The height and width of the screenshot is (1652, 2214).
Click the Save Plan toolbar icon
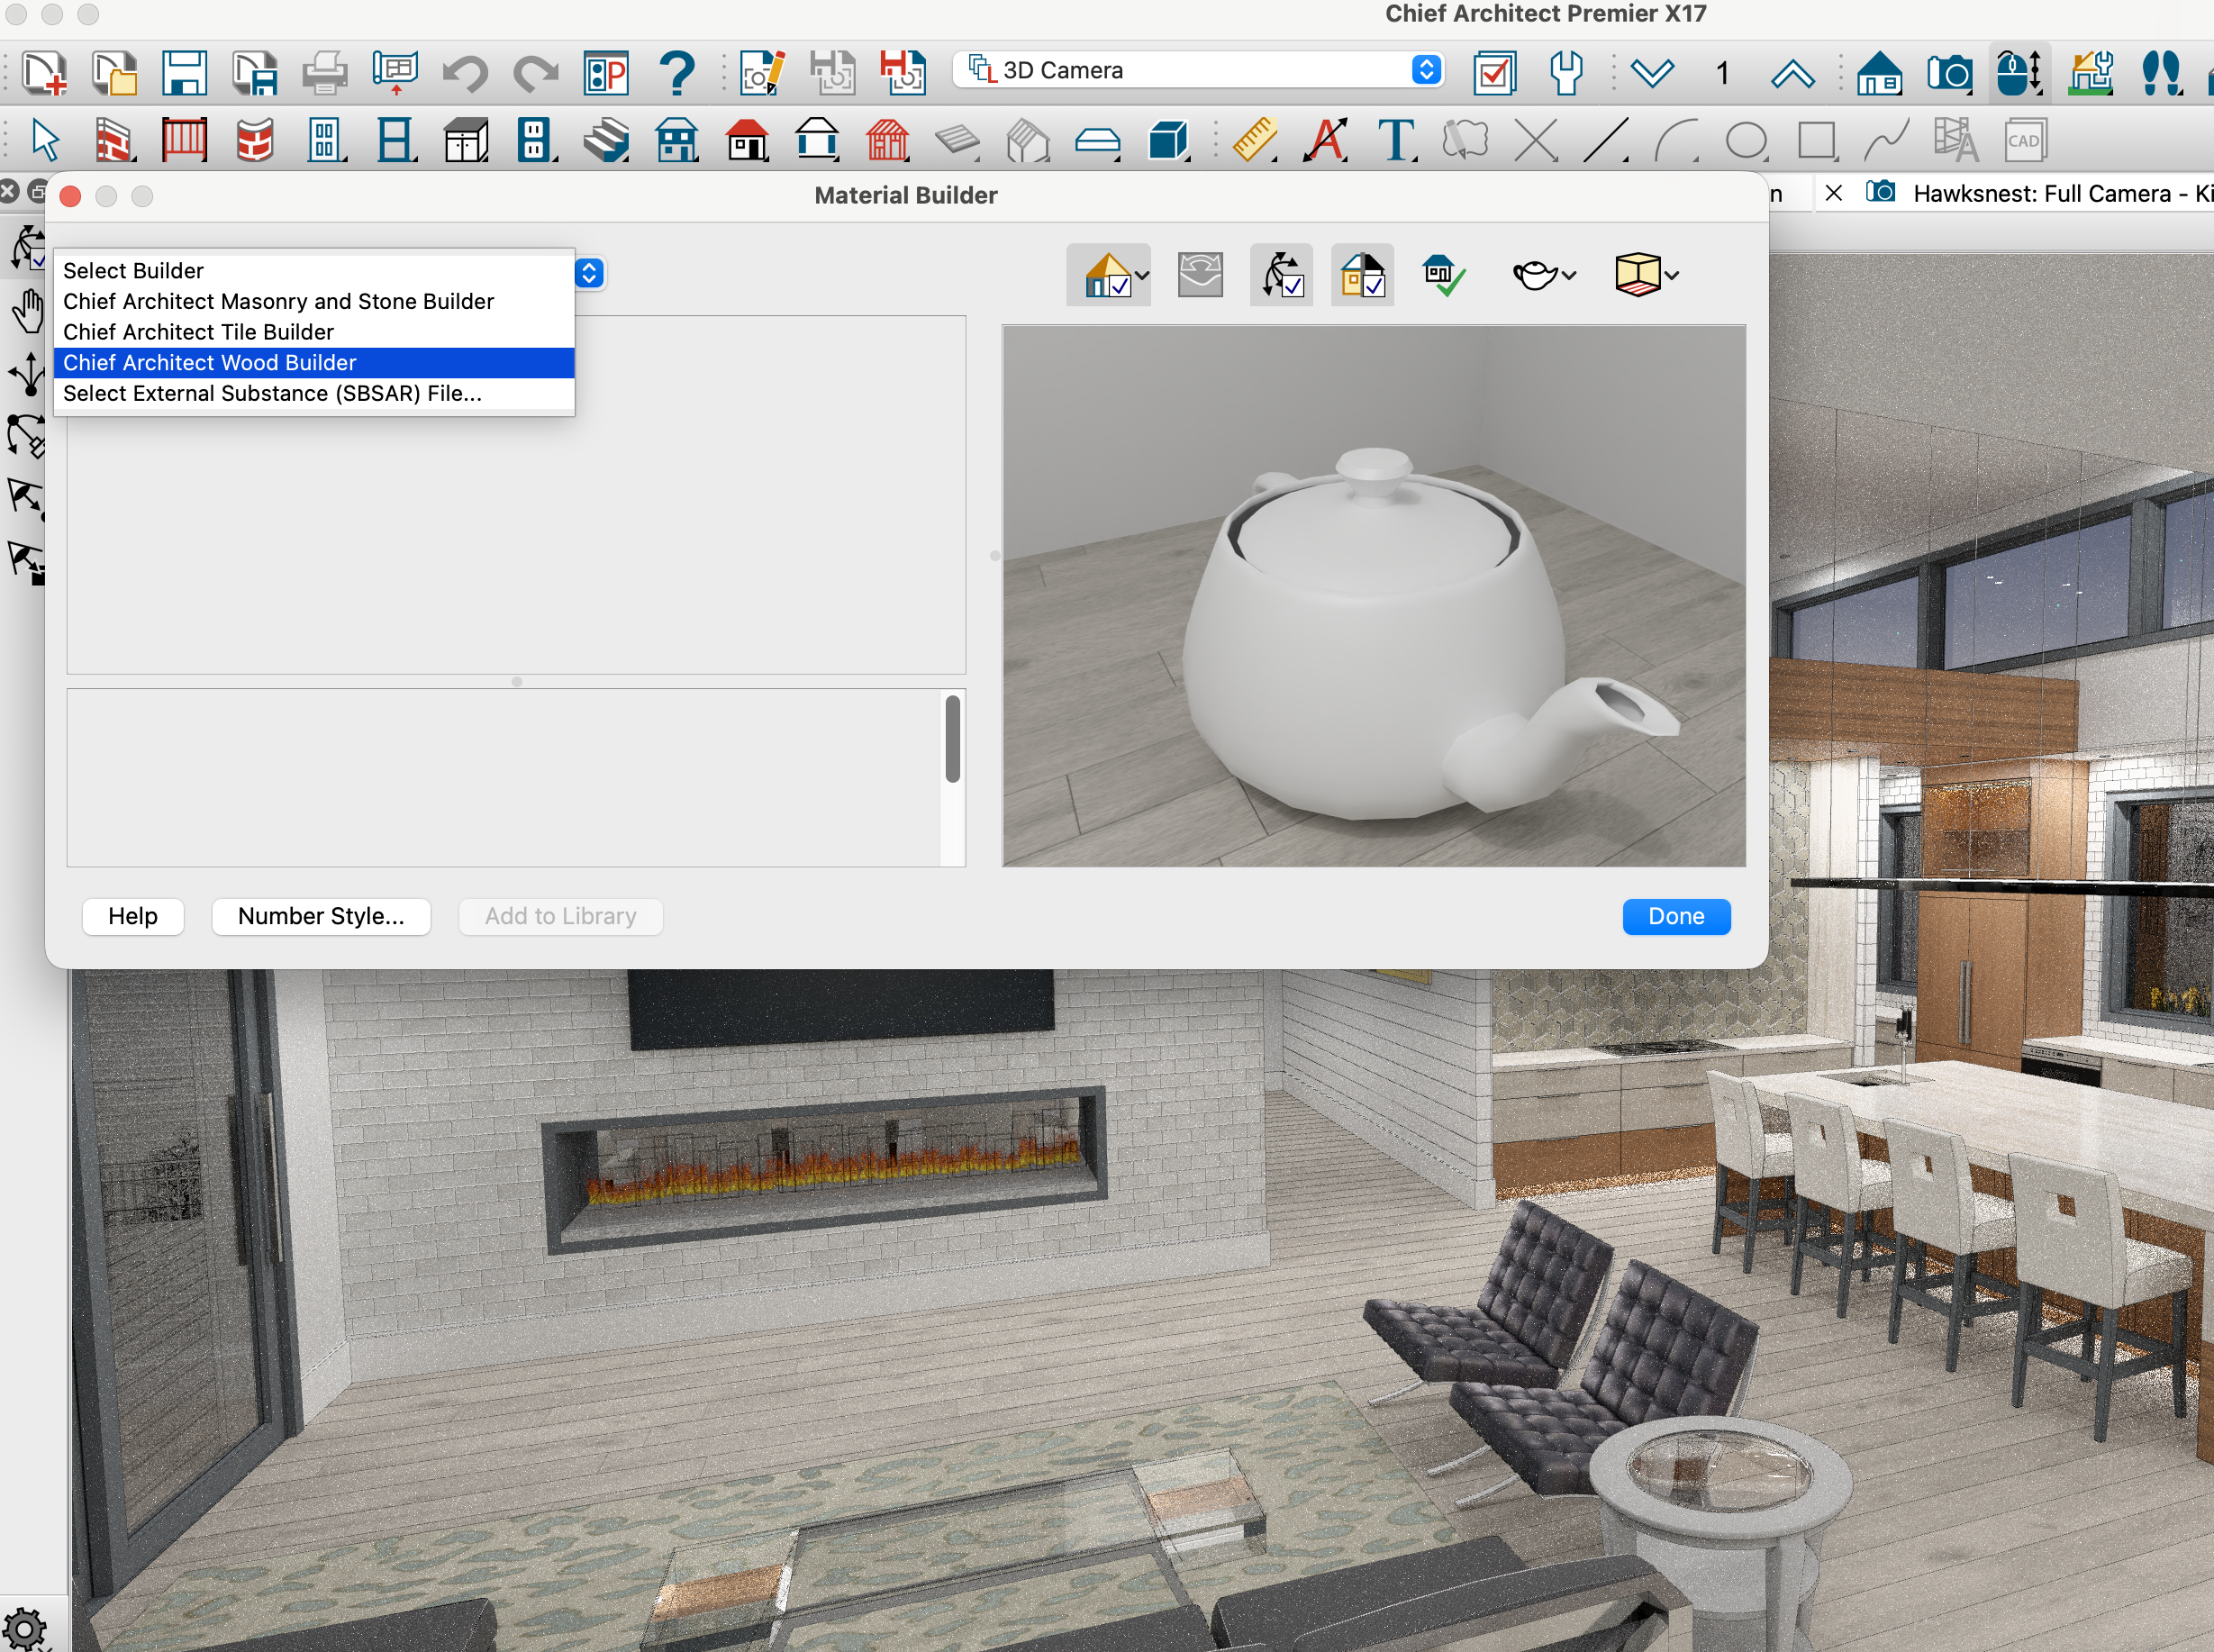point(184,73)
